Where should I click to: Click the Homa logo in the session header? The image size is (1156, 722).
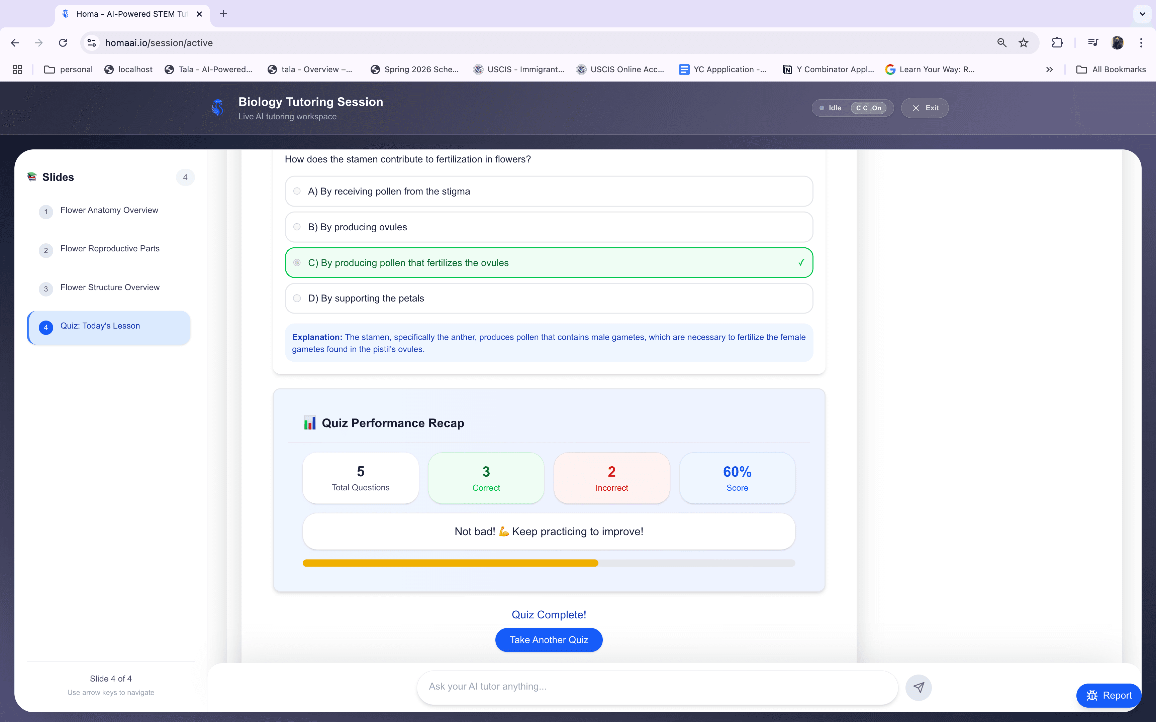coord(218,108)
